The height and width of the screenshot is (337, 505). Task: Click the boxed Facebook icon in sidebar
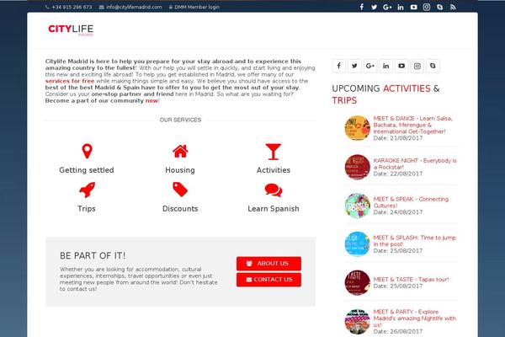point(339,66)
